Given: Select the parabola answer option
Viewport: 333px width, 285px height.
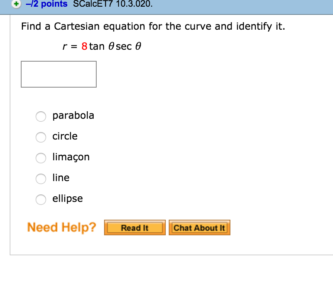Looking at the screenshot, I should (41, 117).
